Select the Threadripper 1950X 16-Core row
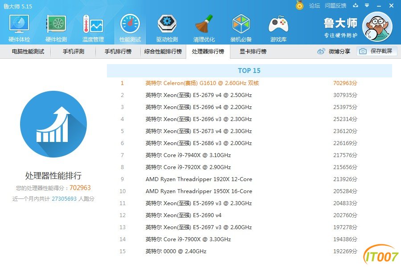The width and height of the screenshot is (401, 267). point(250,191)
